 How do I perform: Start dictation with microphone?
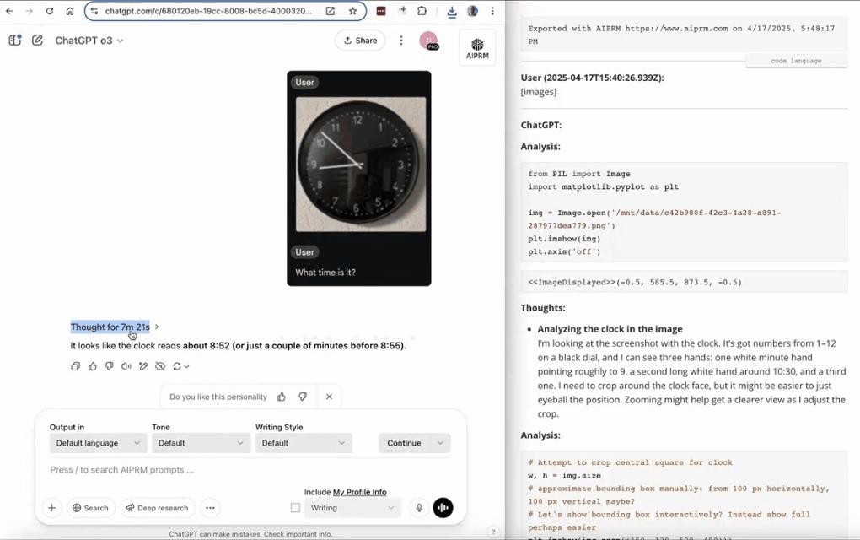pos(419,508)
